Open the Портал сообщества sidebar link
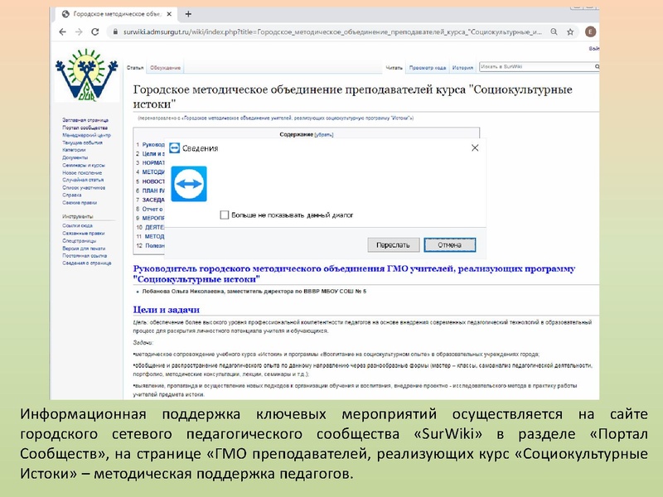The image size is (663, 497). pyautogui.click(x=84, y=128)
